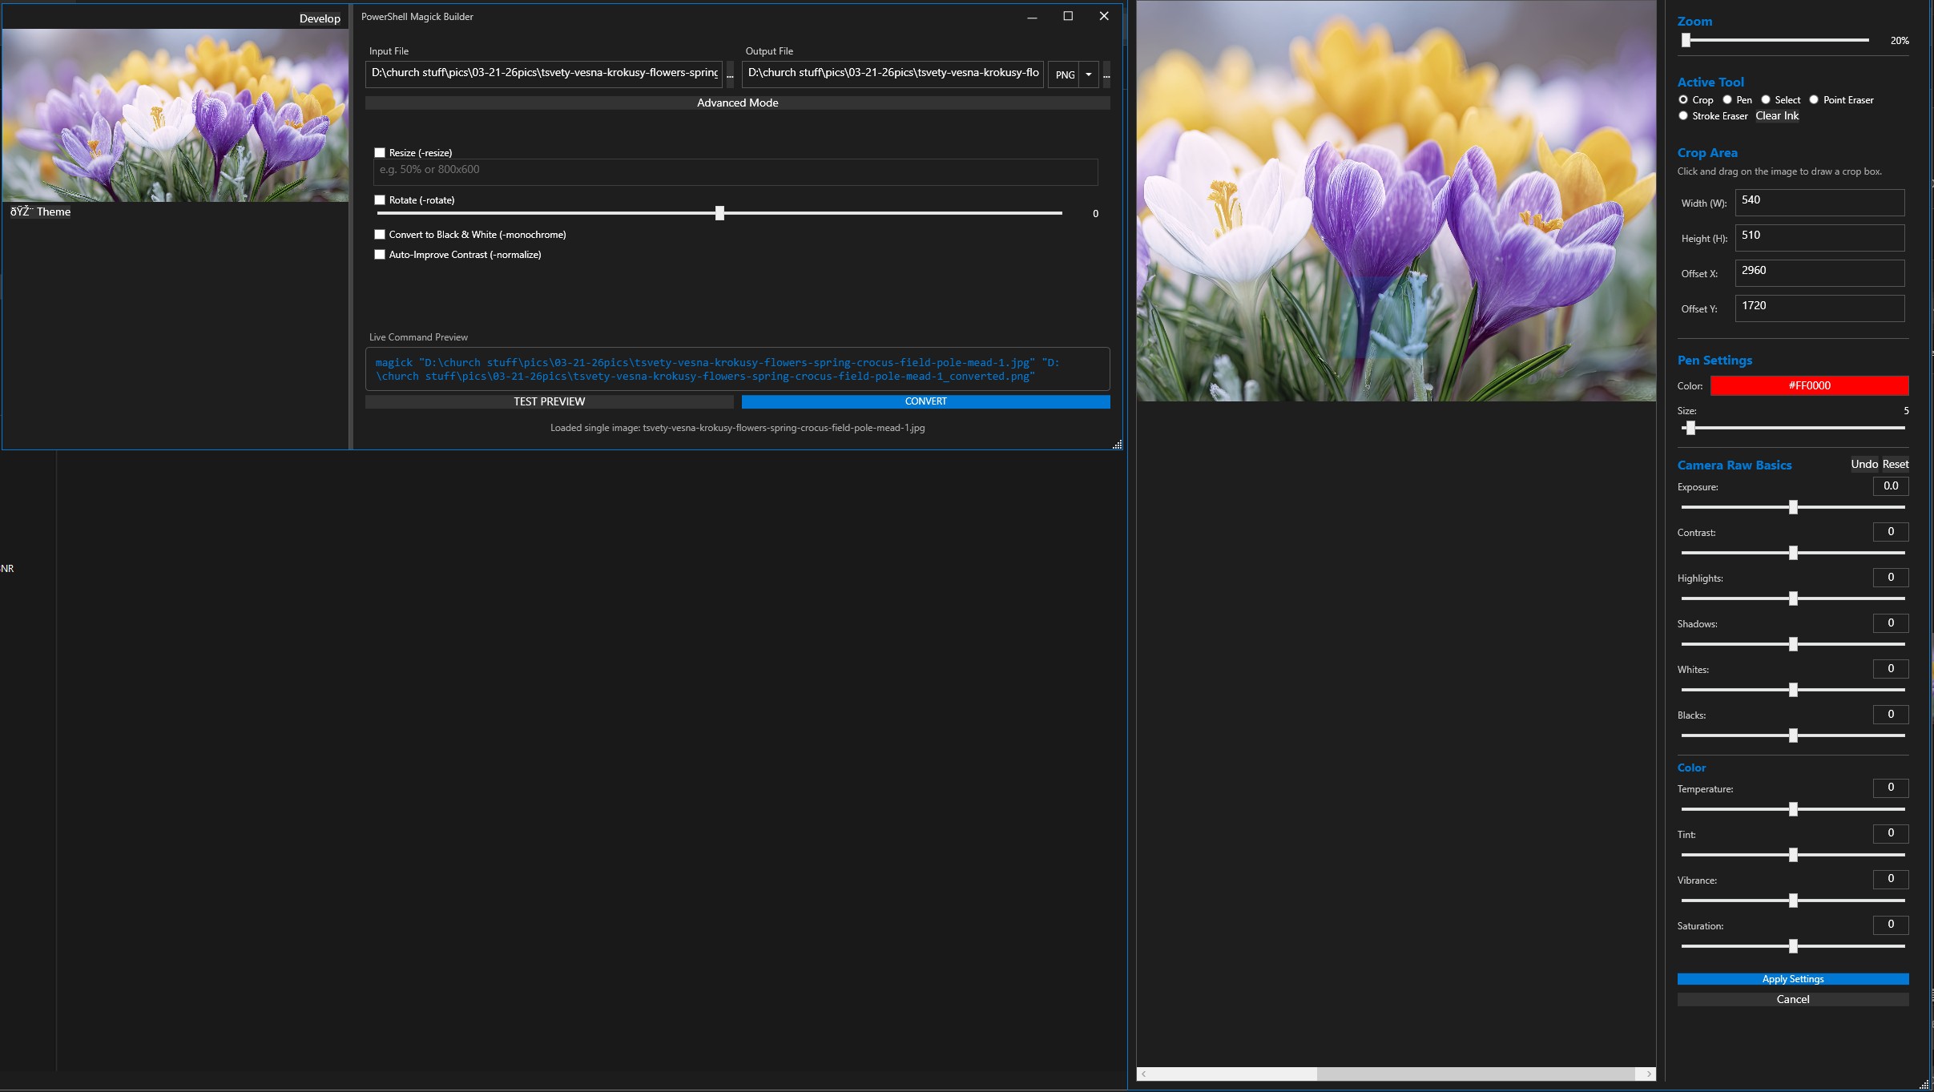Switch to the Develop tab
Image resolution: width=1934 pixels, height=1092 pixels.
(x=319, y=18)
